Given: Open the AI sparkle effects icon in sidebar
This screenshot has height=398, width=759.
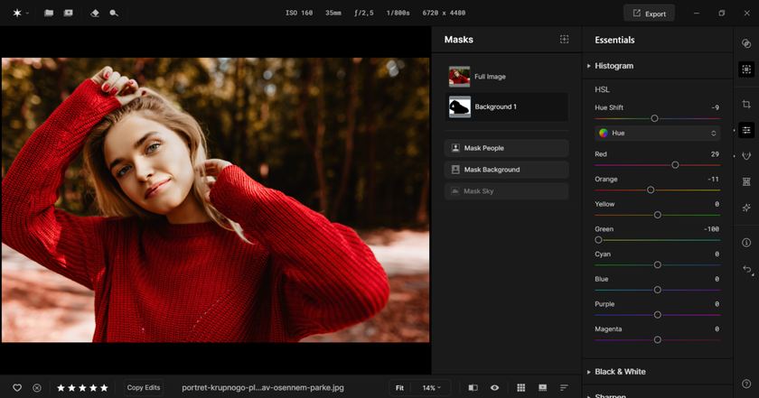Looking at the screenshot, I should (746, 208).
